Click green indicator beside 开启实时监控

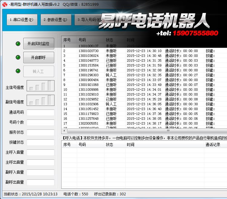[x=18, y=44]
